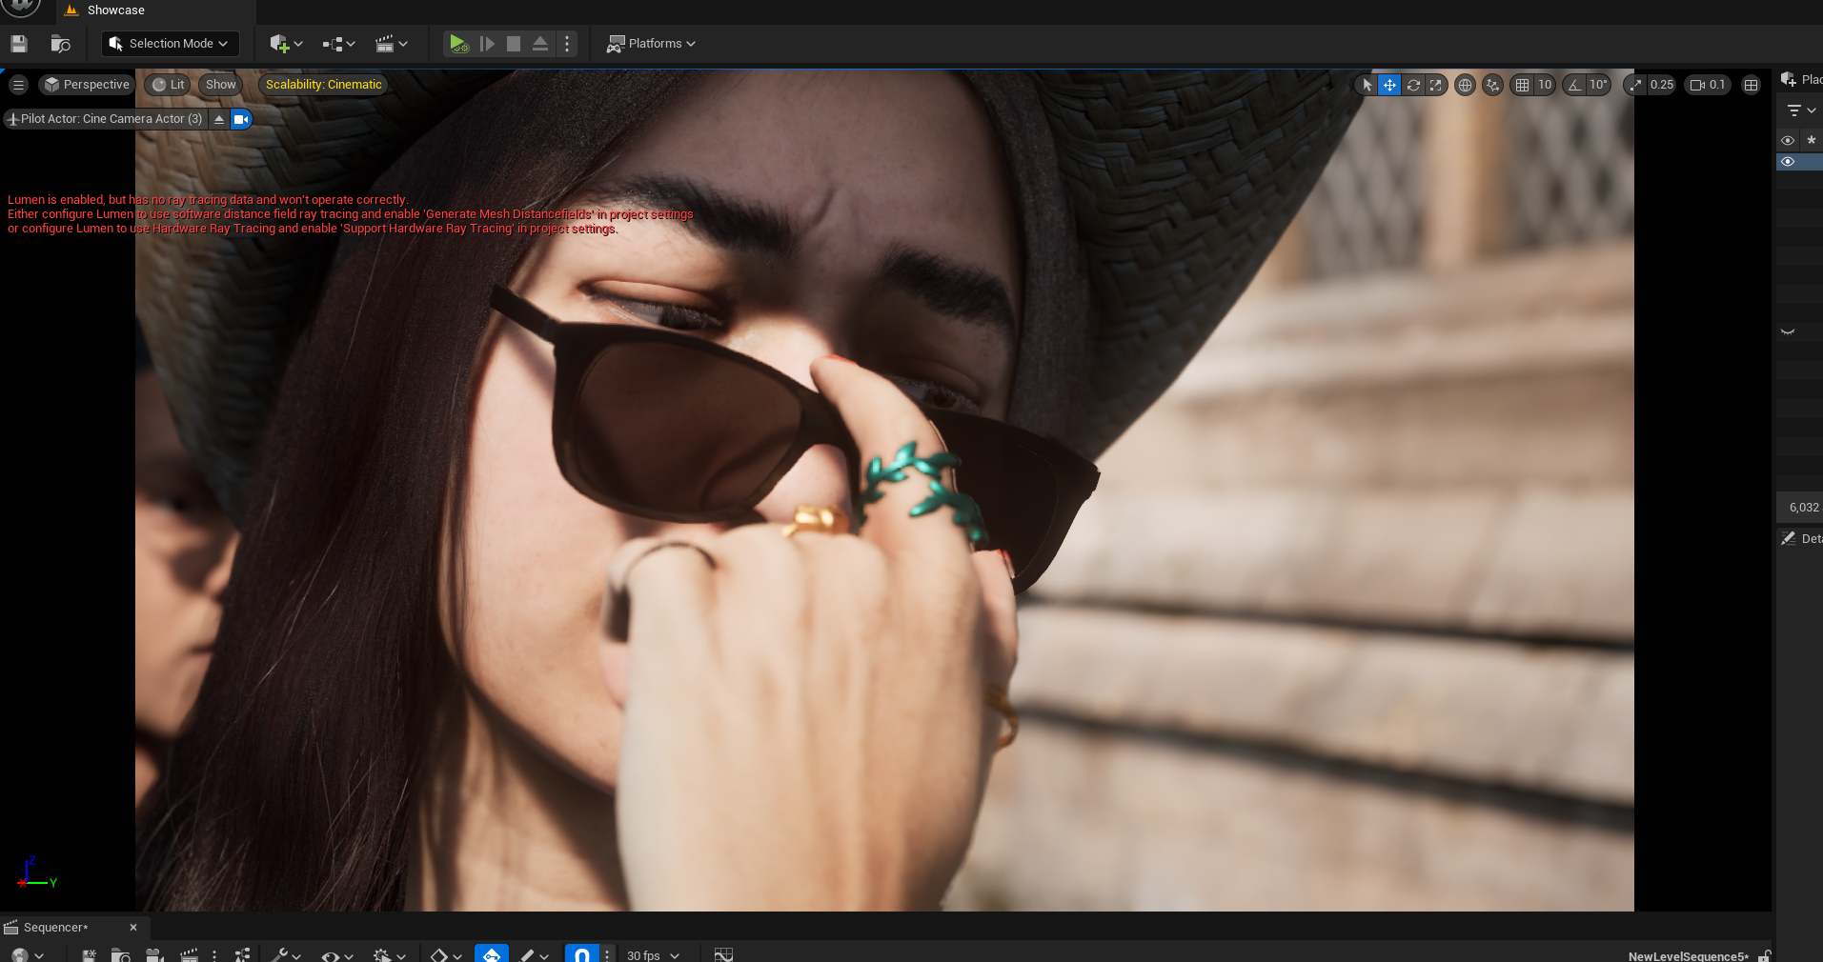Save the current level
1823x962 pixels.
(x=17, y=43)
